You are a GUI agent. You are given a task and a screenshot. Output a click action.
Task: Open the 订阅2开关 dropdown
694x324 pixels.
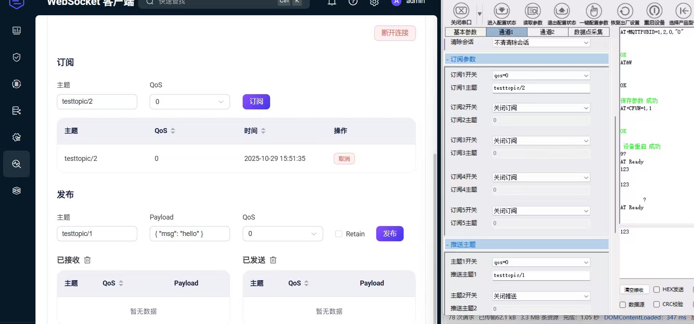(541, 108)
